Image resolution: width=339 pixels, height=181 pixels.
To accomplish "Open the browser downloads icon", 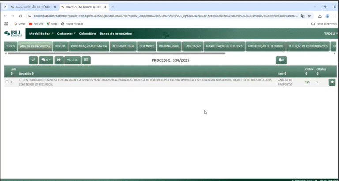I will point(320,15).
